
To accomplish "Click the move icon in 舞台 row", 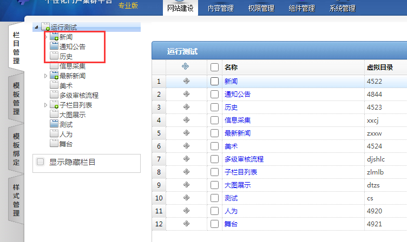I will [x=186, y=224].
